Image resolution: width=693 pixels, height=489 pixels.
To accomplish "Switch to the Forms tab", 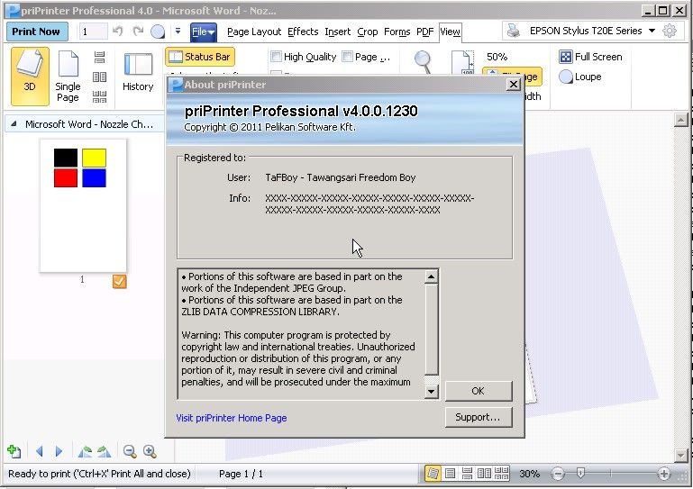I will click(x=397, y=32).
